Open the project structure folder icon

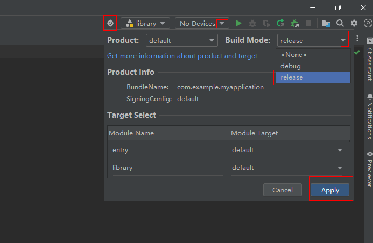[x=326, y=23]
